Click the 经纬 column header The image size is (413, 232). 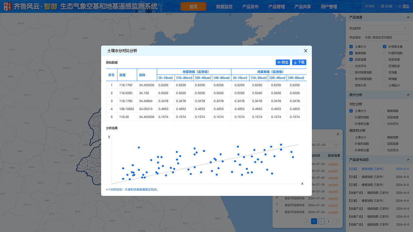click(147, 75)
